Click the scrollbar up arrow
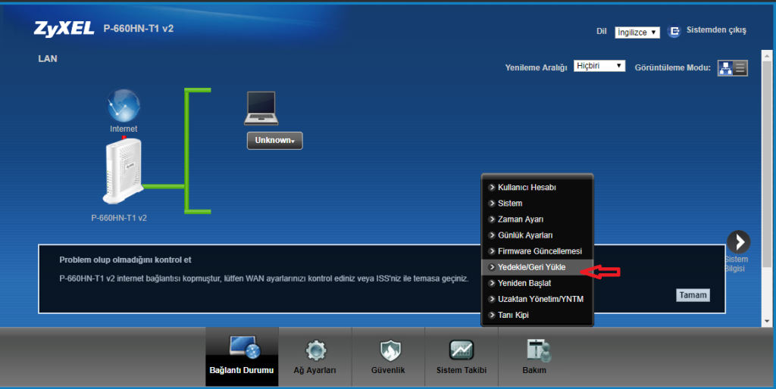The width and height of the screenshot is (776, 389). (767, 54)
